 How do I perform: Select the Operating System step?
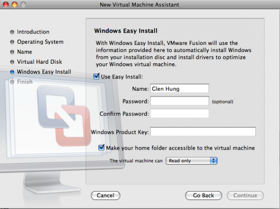[40, 42]
